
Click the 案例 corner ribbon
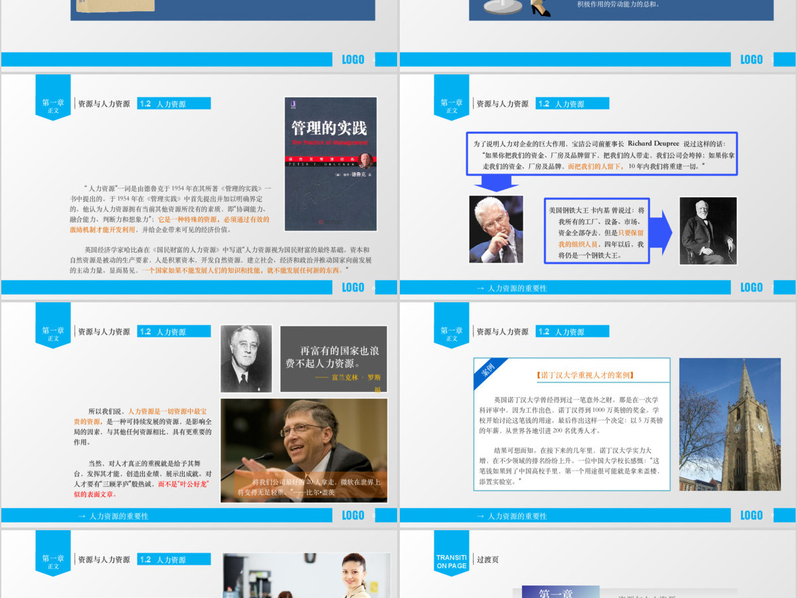click(489, 371)
